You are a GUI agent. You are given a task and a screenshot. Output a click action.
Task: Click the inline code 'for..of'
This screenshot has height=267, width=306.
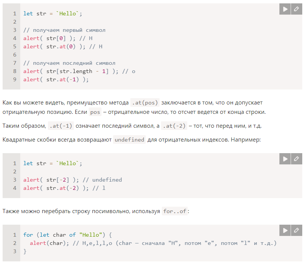(175, 211)
